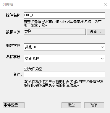110x113 pixels.
Task: Close the 列表框 dialog with the X
Action: pos(105,4)
